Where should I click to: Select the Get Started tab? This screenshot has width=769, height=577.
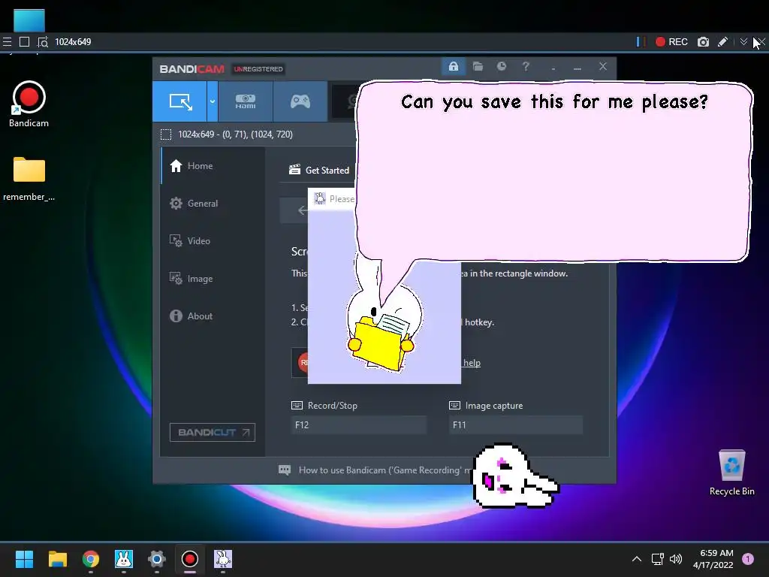(x=318, y=171)
